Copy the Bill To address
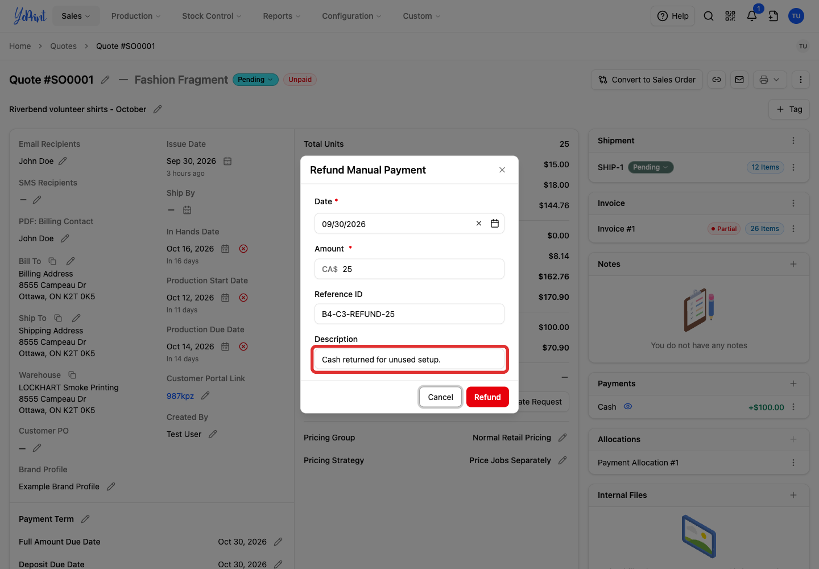 pyautogui.click(x=52, y=261)
